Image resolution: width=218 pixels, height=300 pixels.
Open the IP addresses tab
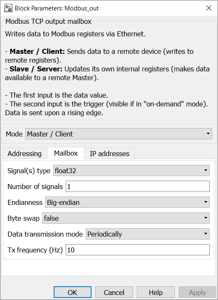tap(109, 154)
